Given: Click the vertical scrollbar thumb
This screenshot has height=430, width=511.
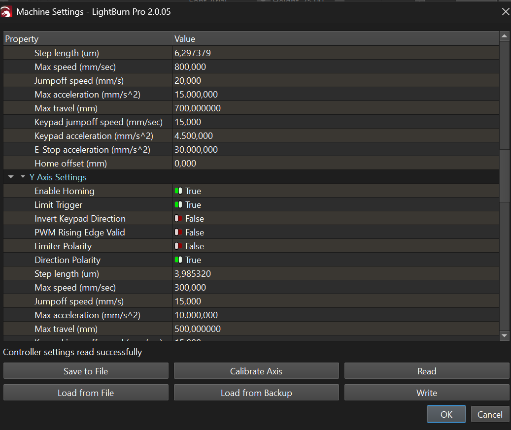Looking at the screenshot, I should point(504,176).
